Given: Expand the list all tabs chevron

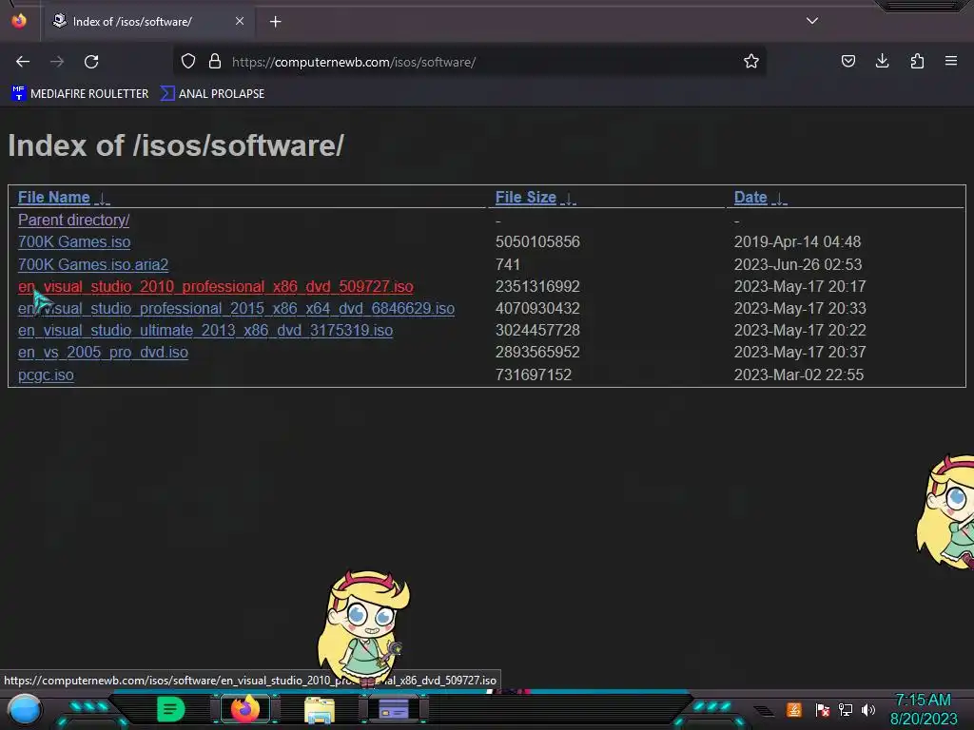Looking at the screenshot, I should coord(812,21).
